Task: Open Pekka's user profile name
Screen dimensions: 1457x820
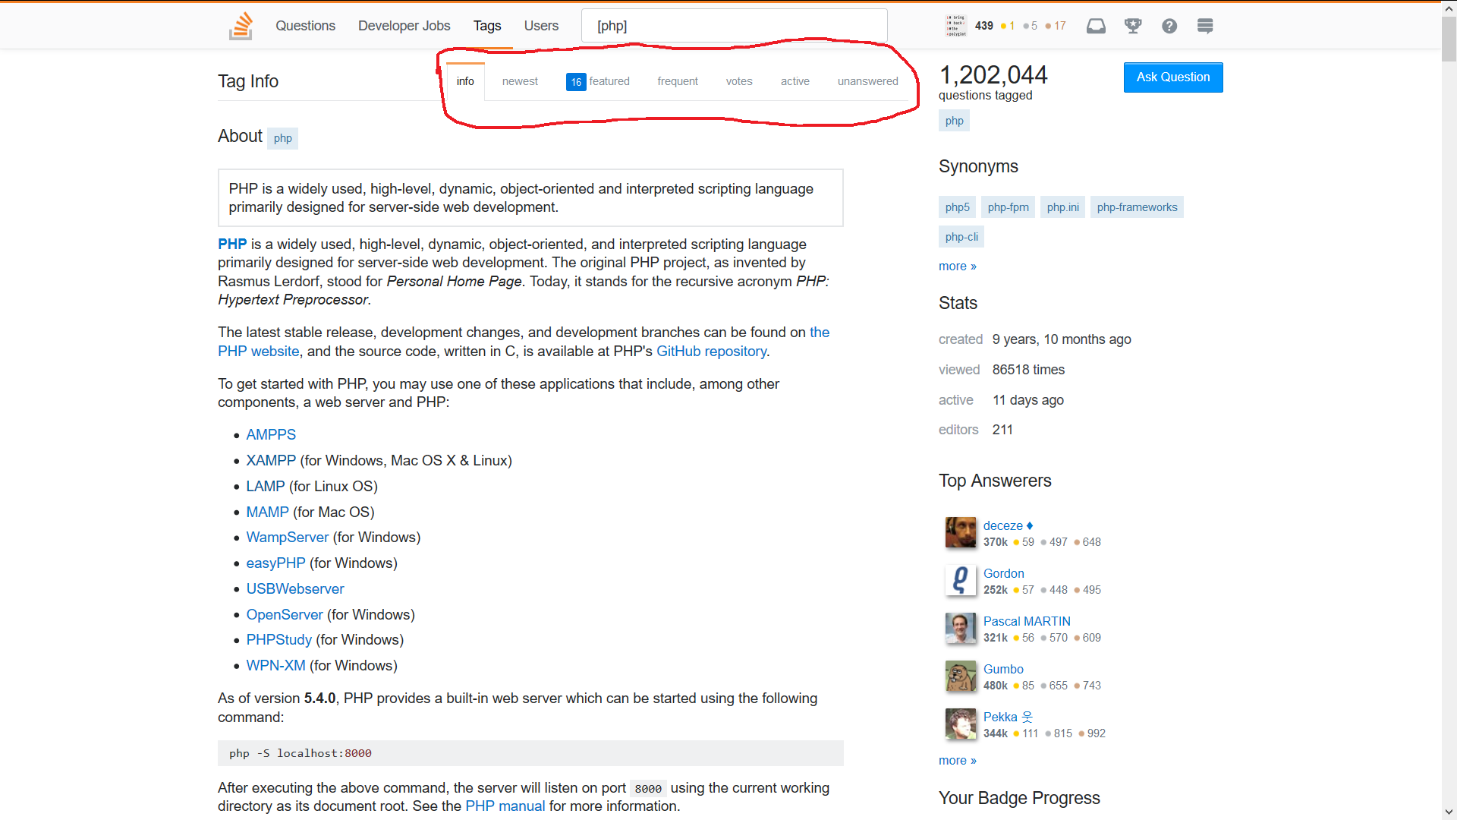Action: (1008, 717)
